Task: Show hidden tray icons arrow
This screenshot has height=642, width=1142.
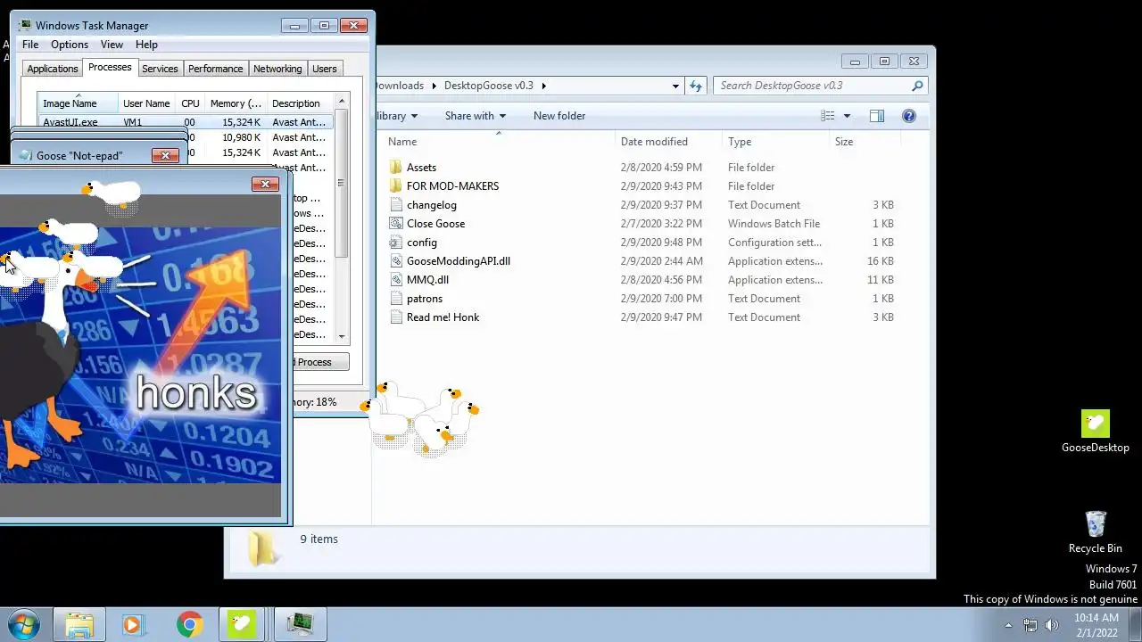Action: pyautogui.click(x=1008, y=625)
